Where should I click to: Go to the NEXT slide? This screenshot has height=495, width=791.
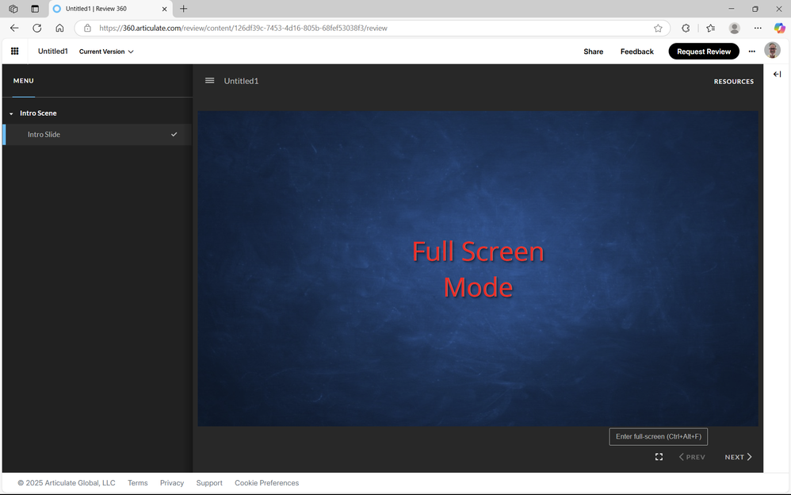738,457
